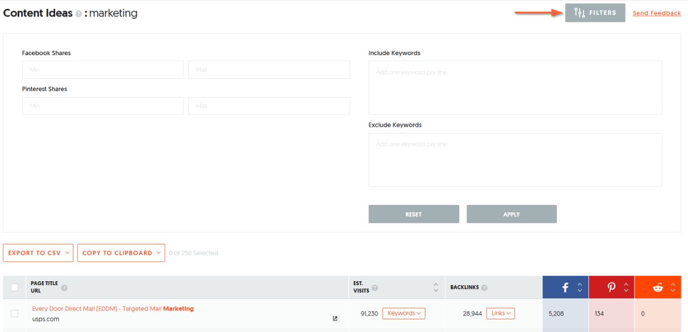Open Export to CSV dropdown
The width and height of the screenshot is (688, 332).
(x=38, y=253)
